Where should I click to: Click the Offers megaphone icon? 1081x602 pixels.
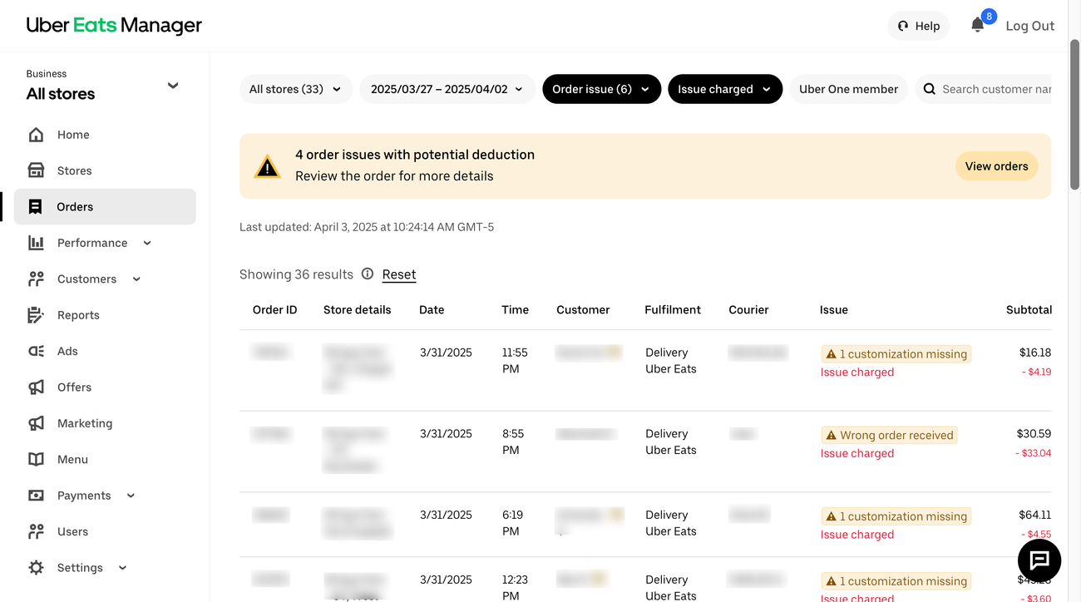pyautogui.click(x=36, y=387)
